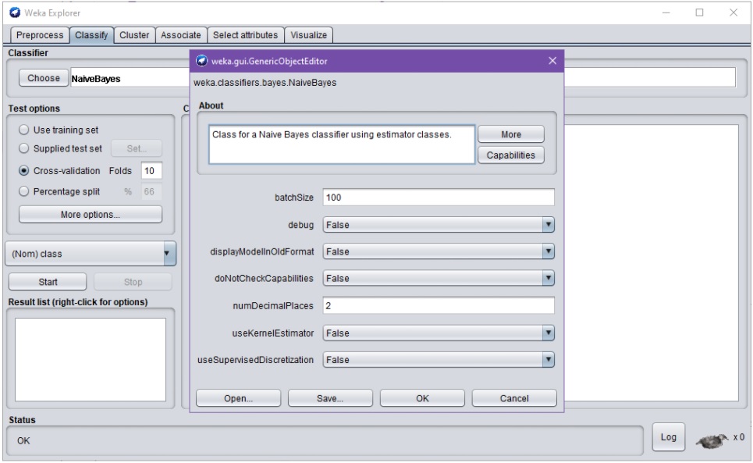The height and width of the screenshot is (463, 753).
Task: Click the batchSize input field
Action: click(x=439, y=198)
